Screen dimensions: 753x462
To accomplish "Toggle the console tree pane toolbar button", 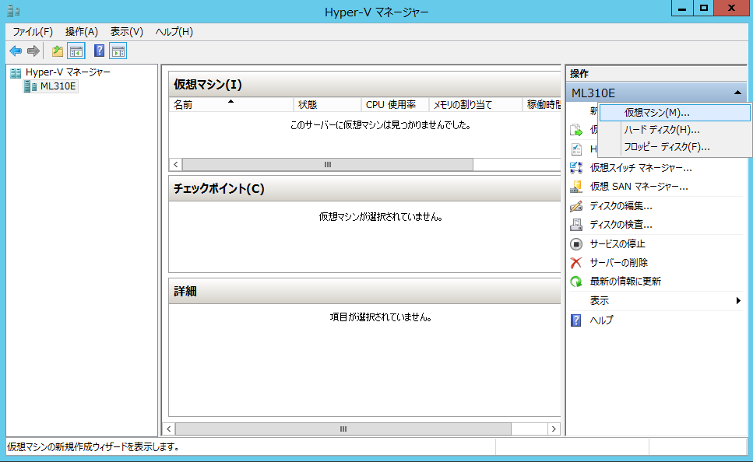I will pos(76,51).
